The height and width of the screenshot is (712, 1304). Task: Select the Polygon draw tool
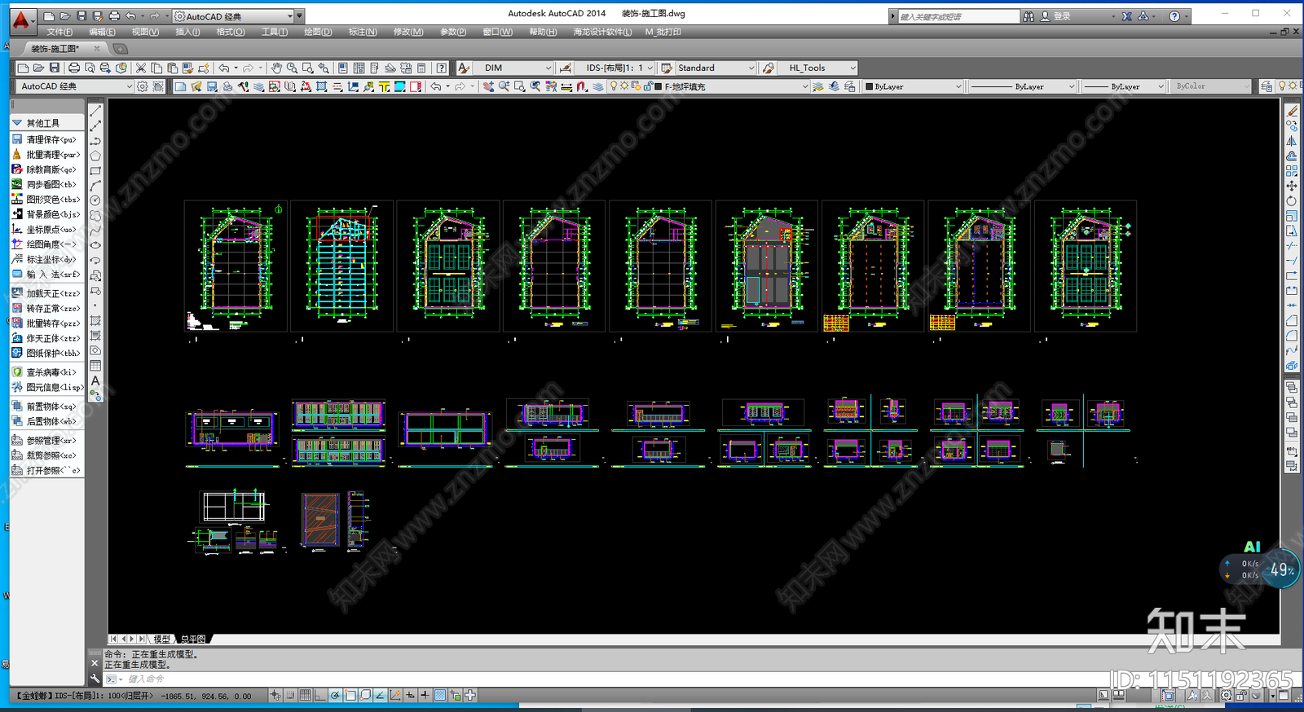(95, 156)
